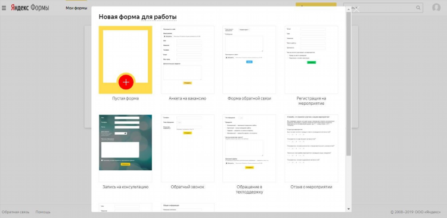Select the Обратный звонок template

coord(187,148)
